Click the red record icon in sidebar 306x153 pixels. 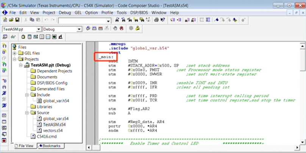4,141
